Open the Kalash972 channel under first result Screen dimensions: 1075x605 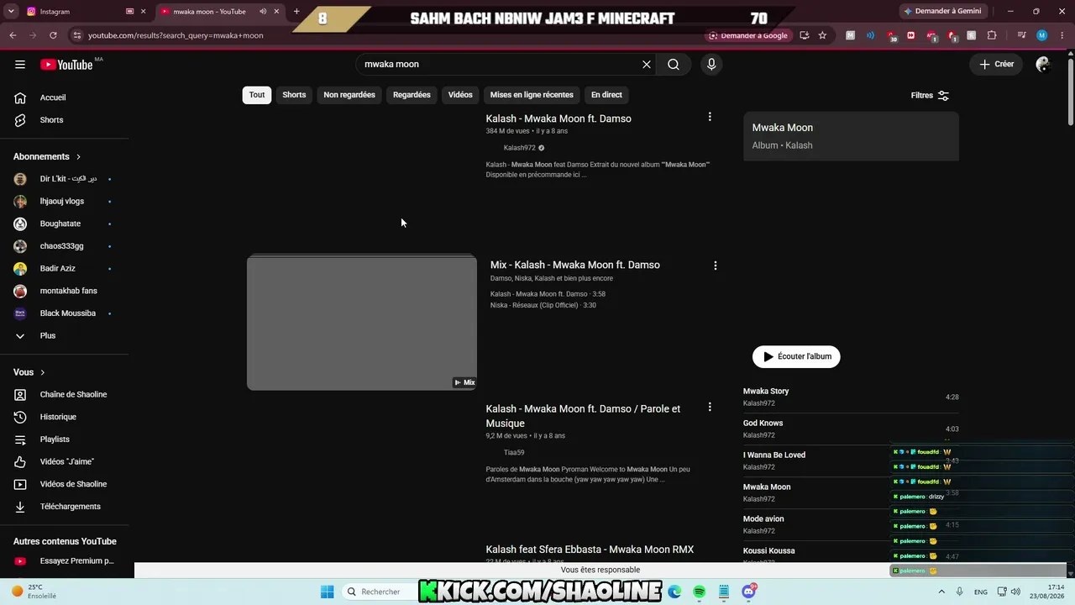(520, 148)
